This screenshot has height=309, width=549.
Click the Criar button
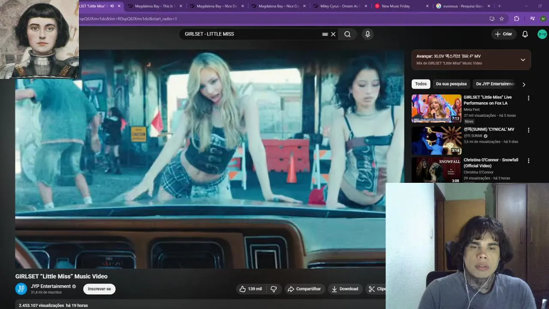tap(503, 34)
